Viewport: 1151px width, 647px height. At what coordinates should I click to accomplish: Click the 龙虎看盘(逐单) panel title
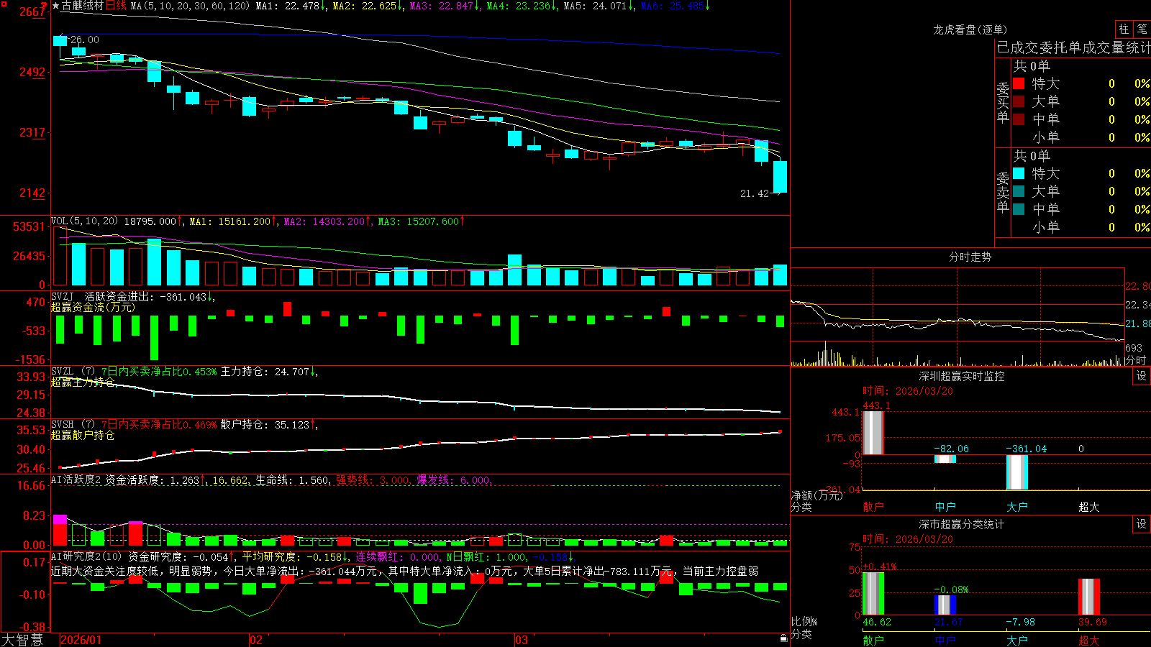click(970, 29)
